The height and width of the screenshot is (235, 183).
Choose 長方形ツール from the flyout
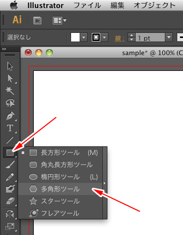(60, 153)
